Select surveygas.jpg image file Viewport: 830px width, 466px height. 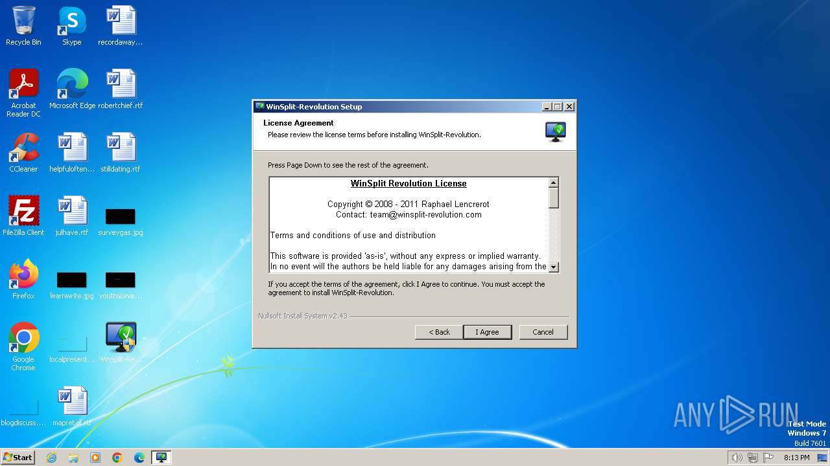coord(121,221)
